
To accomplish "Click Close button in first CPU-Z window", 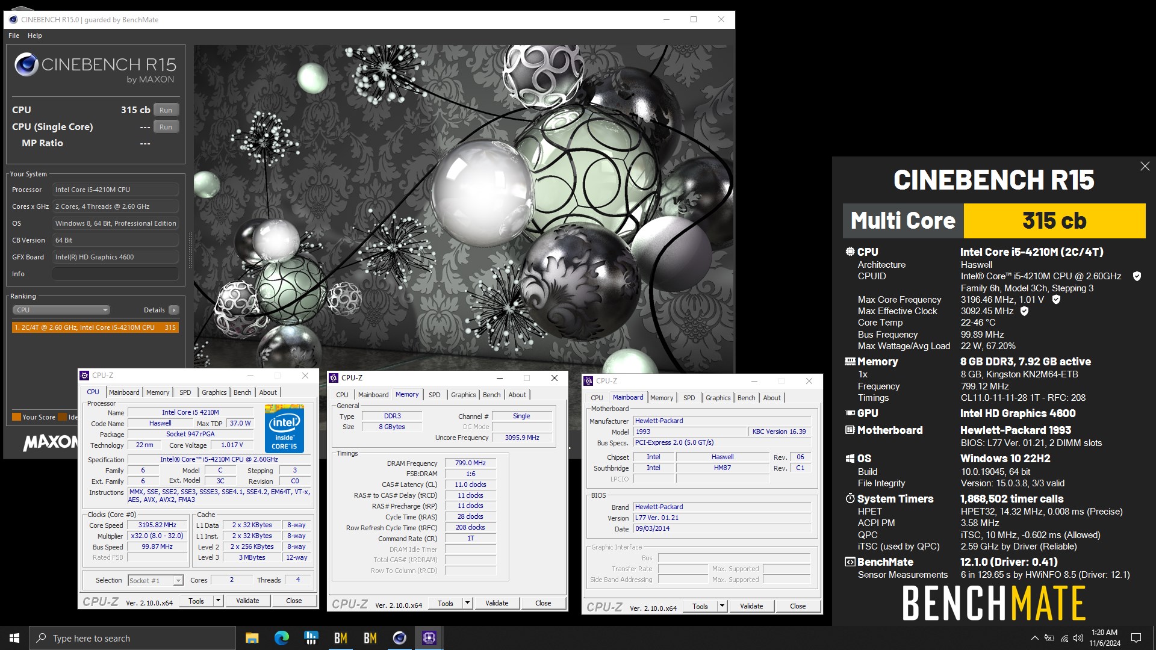I will (x=294, y=601).
